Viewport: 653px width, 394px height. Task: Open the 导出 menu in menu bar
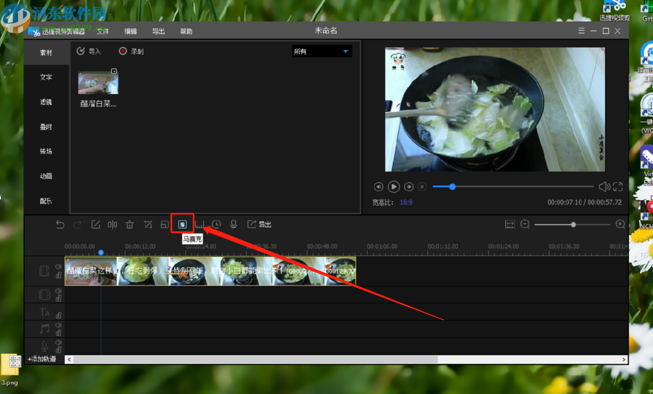click(159, 31)
